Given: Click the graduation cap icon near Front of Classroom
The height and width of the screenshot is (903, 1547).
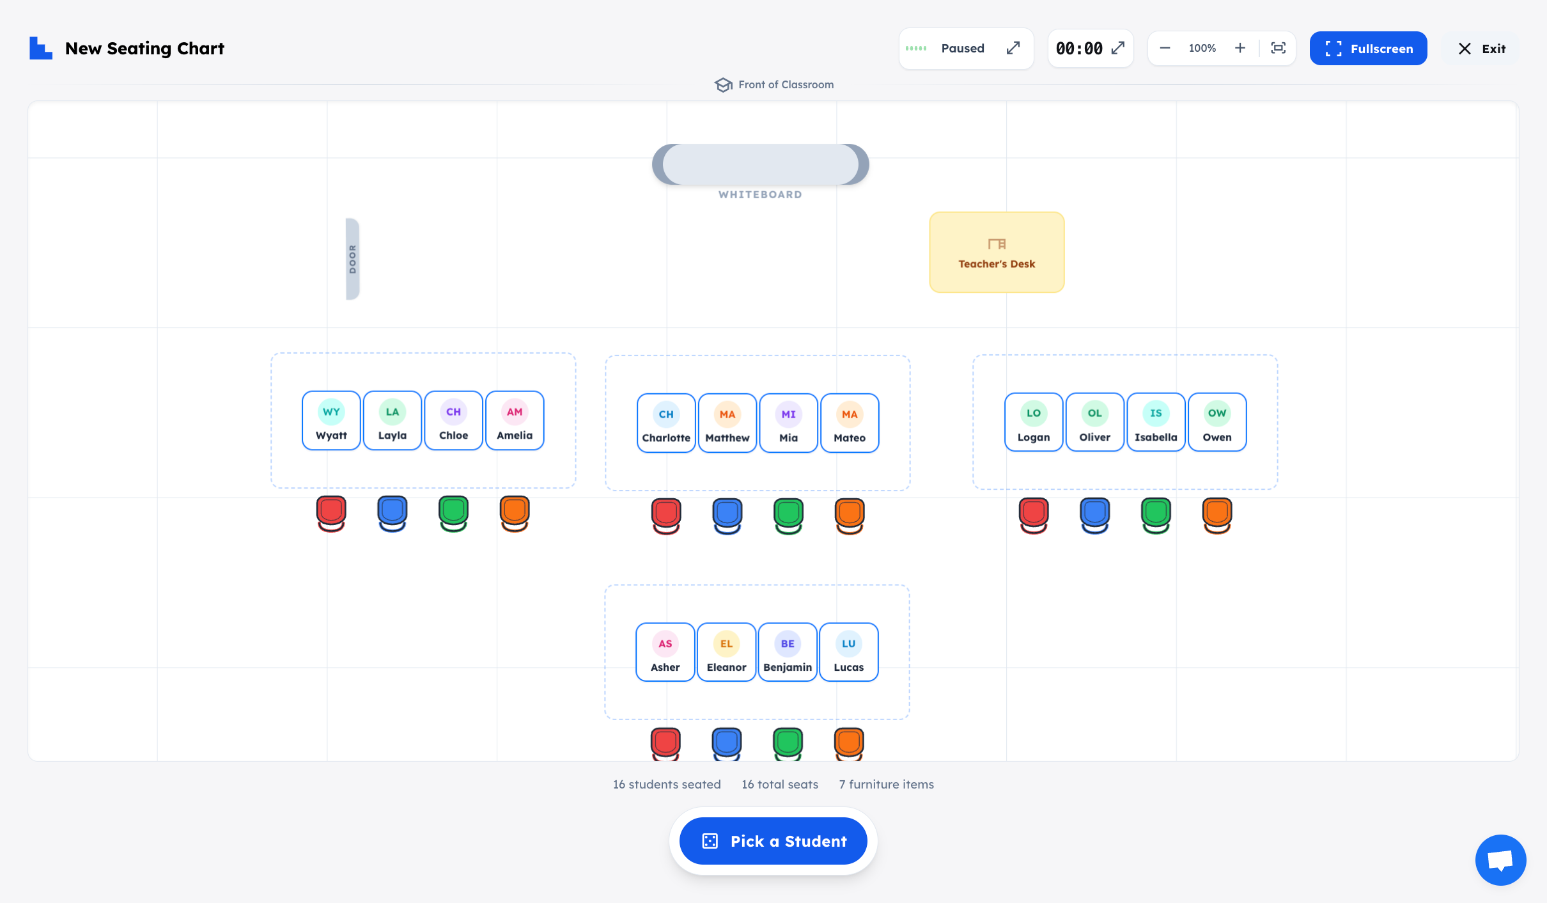Looking at the screenshot, I should [x=723, y=84].
